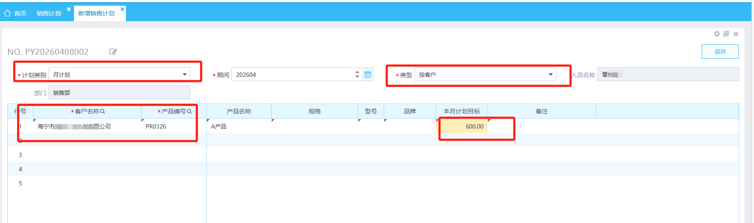
Task: Decrease the 期间 value with down arrow
Action: tap(357, 77)
